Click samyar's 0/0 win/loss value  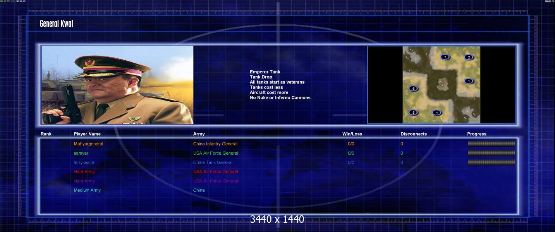point(351,153)
